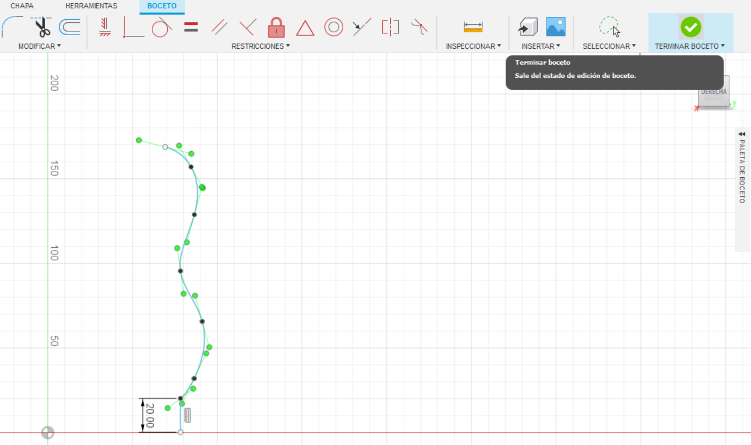Click the origin point marker
This screenshot has width=751, height=445.
48,432
